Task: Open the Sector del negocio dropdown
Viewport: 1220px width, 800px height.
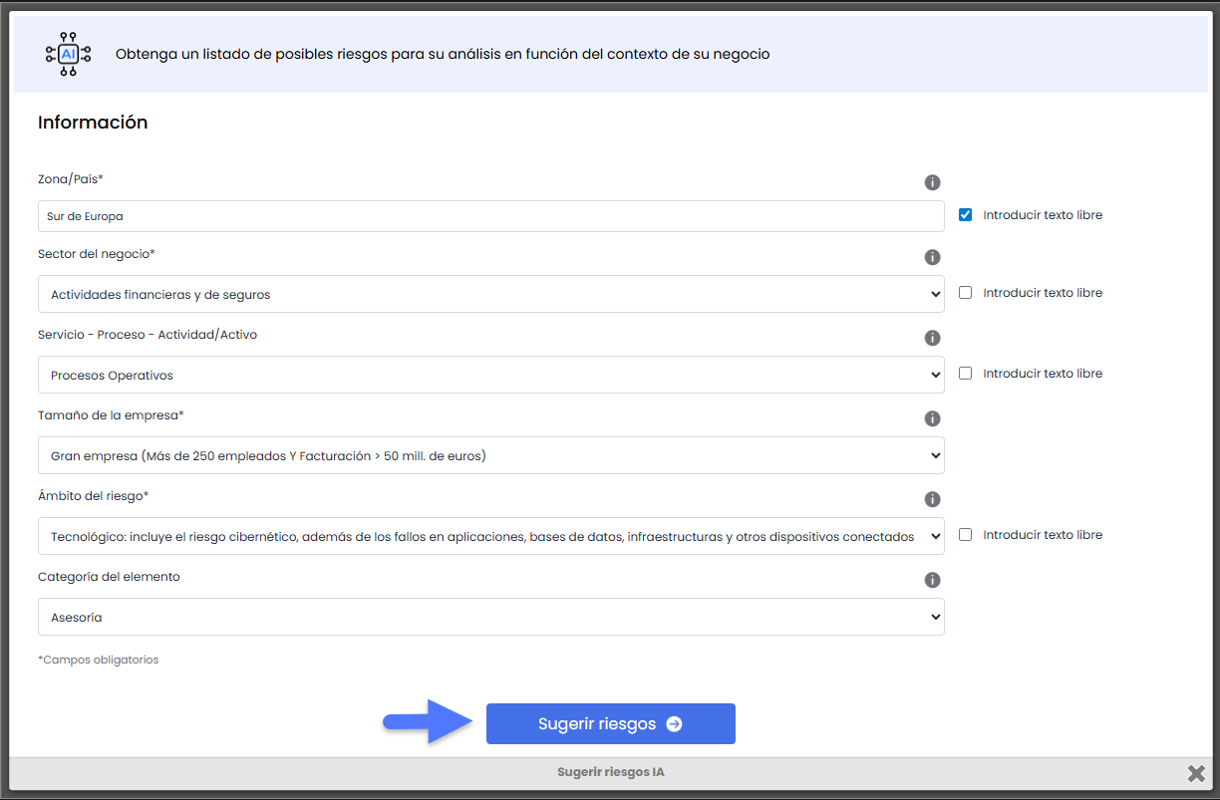Action: 490,295
